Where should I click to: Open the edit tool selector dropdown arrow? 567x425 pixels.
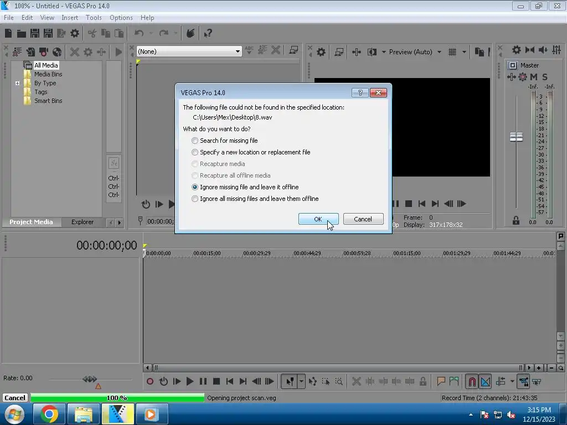click(x=301, y=381)
